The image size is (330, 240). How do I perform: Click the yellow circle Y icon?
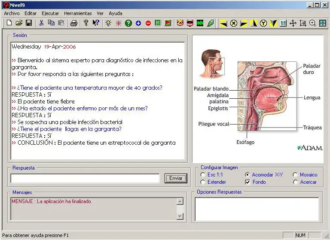tap(263, 23)
